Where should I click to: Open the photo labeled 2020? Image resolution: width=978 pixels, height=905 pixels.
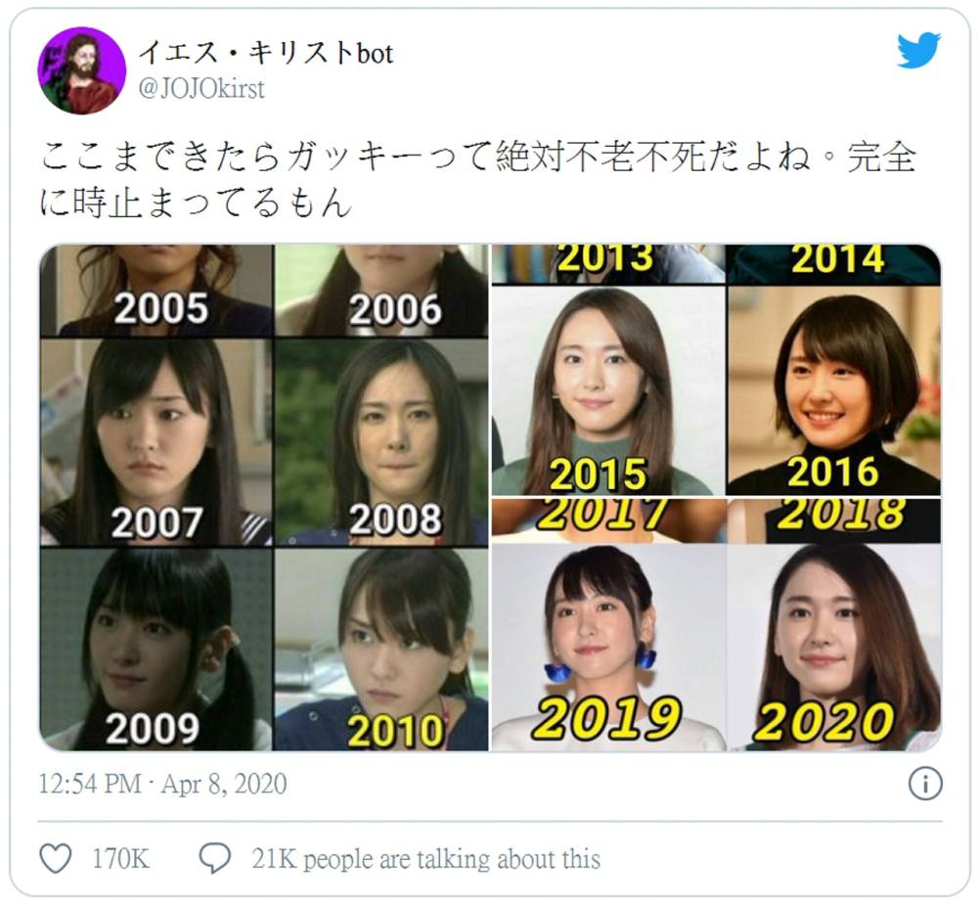pos(834,647)
